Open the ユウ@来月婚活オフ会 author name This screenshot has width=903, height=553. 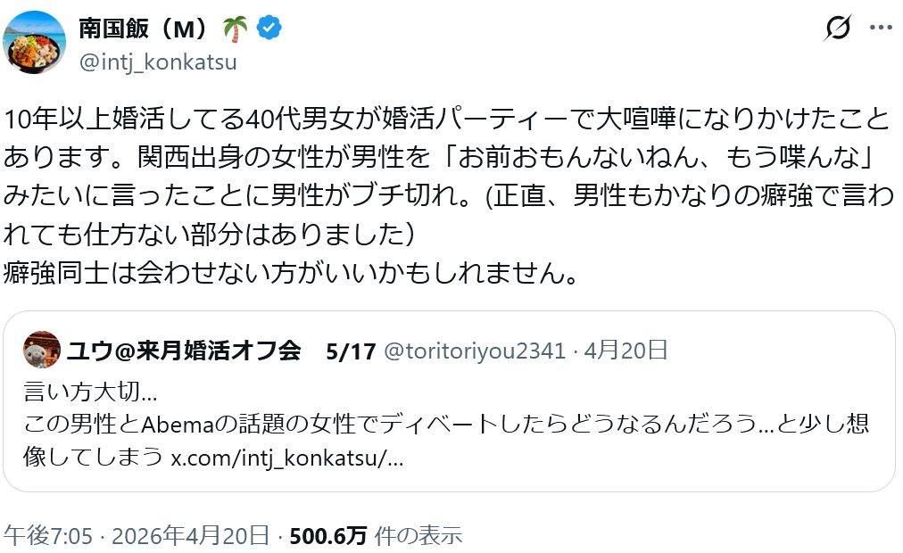[184, 350]
